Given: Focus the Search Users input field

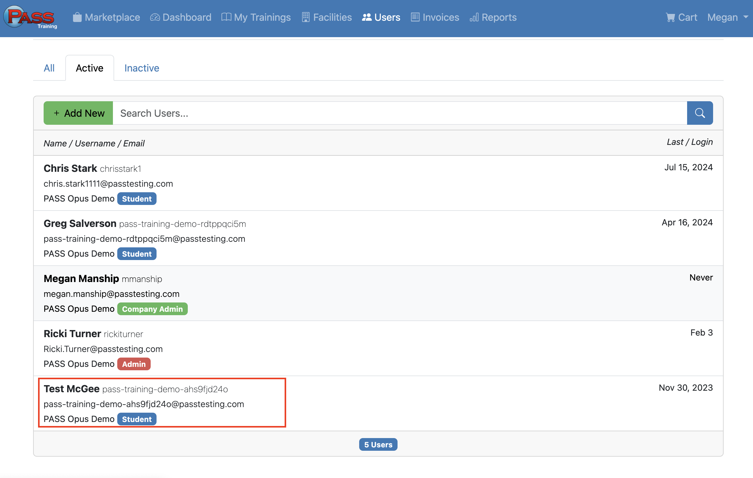Looking at the screenshot, I should coord(399,113).
